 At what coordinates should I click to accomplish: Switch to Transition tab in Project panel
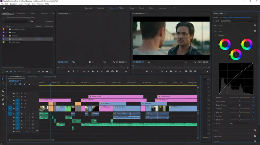tap(44, 13)
